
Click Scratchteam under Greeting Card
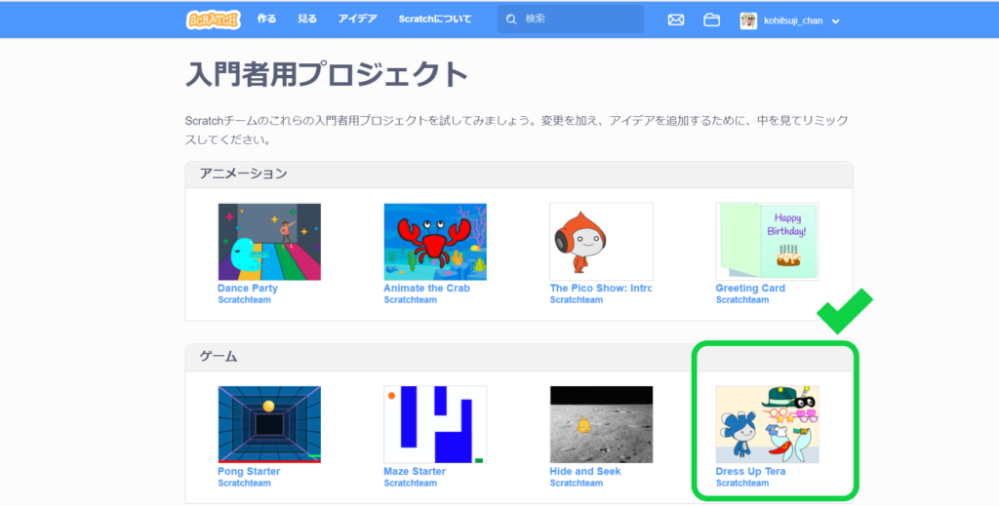pyautogui.click(x=741, y=299)
